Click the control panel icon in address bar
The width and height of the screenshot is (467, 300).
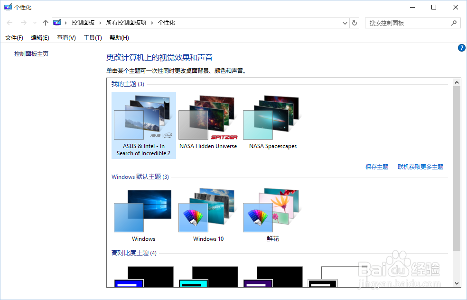click(57, 23)
